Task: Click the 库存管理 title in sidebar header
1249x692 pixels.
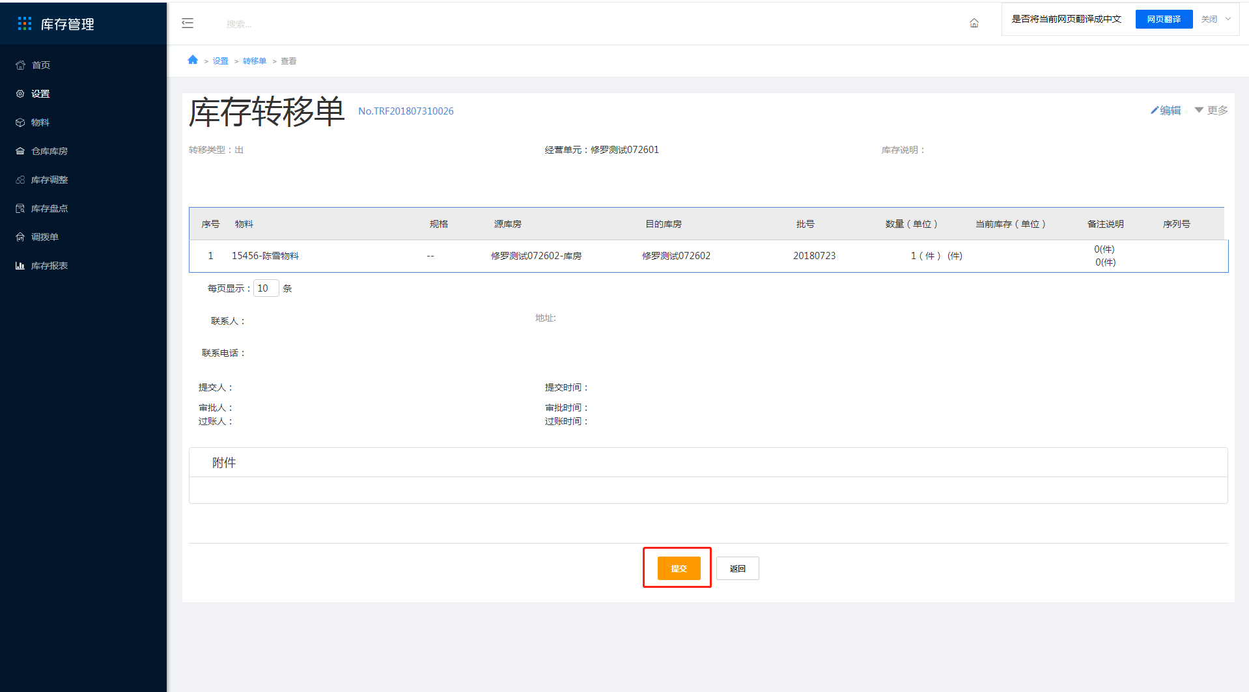Action: tap(68, 24)
